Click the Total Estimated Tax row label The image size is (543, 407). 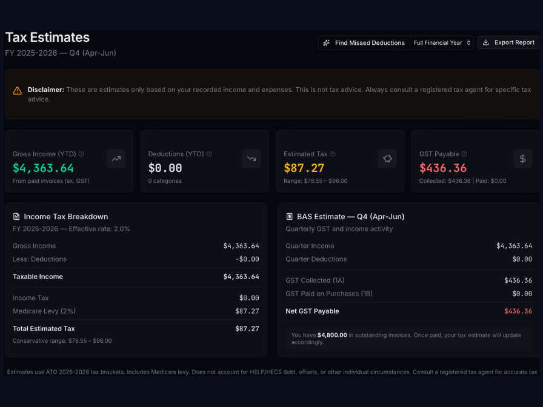pyautogui.click(x=44, y=329)
